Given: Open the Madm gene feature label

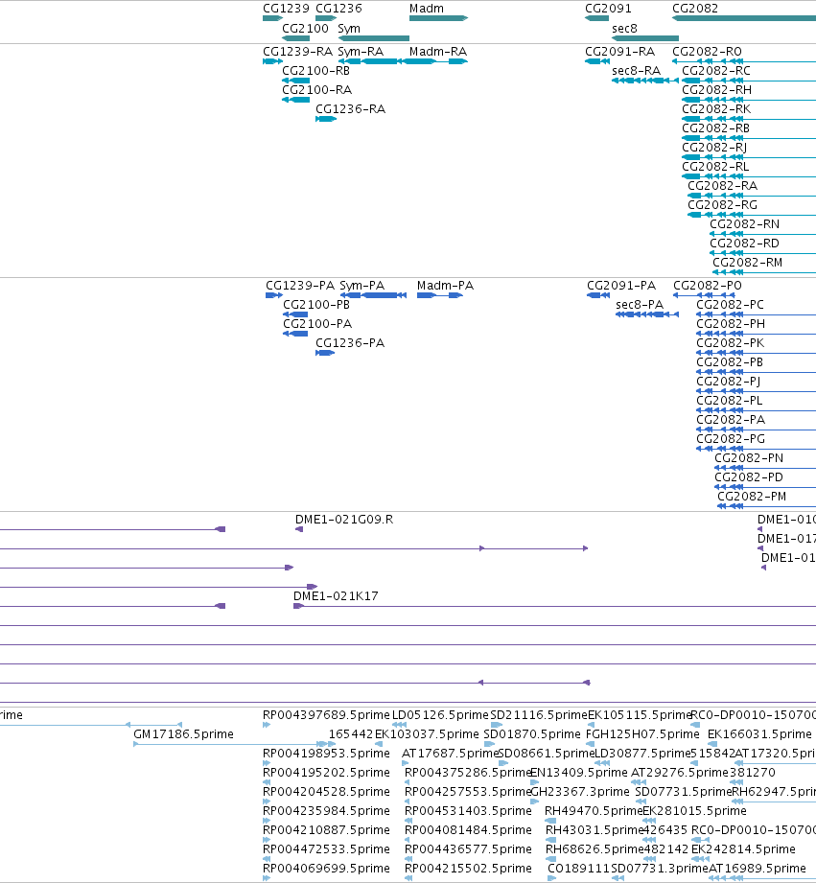Looking at the screenshot, I should coord(427,9).
